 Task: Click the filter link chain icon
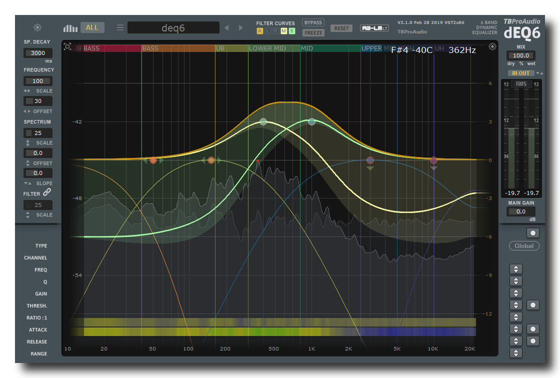click(46, 192)
